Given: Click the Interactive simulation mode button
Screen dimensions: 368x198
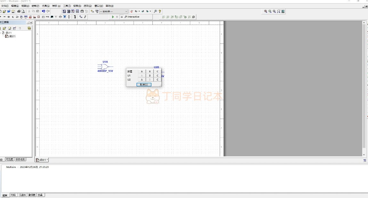Looking at the screenshot, I should 132,17.
